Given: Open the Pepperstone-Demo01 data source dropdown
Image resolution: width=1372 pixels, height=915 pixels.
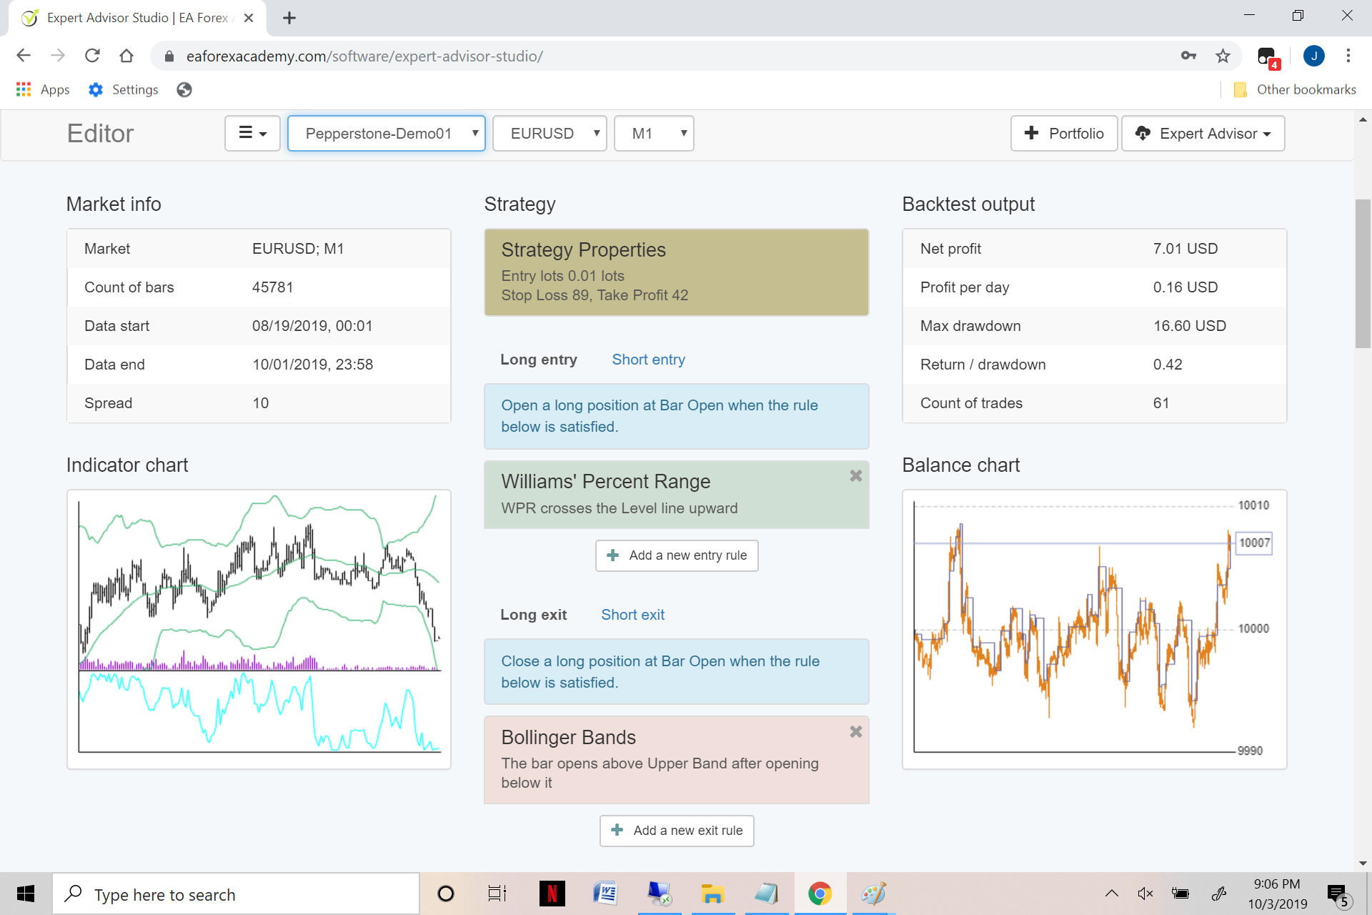Looking at the screenshot, I should tap(386, 134).
